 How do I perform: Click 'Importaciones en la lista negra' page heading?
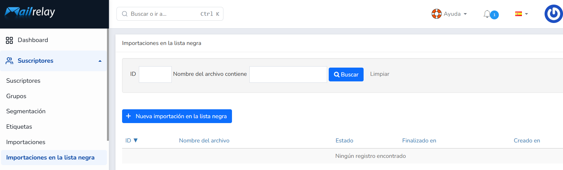(162, 43)
